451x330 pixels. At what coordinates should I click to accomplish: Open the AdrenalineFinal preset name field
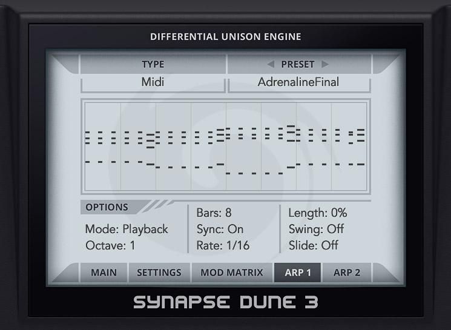[x=298, y=82]
